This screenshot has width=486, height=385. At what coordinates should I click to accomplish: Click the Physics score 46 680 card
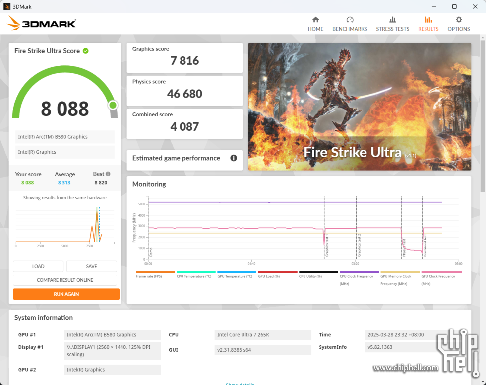[x=184, y=91]
